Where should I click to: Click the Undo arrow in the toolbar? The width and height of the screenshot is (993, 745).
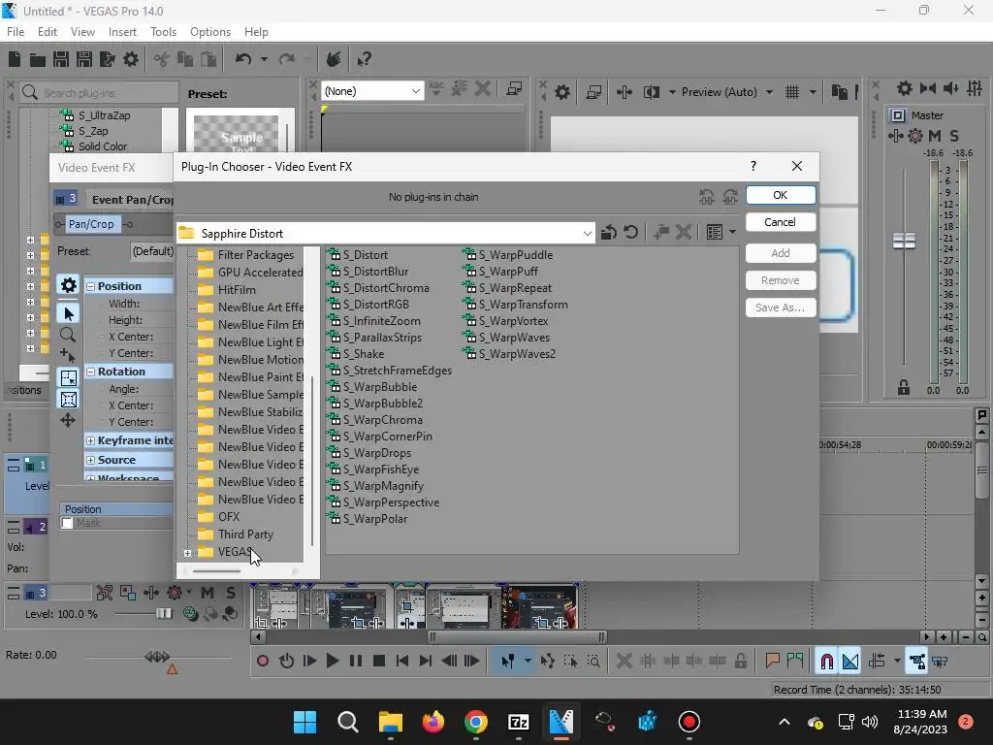point(242,59)
